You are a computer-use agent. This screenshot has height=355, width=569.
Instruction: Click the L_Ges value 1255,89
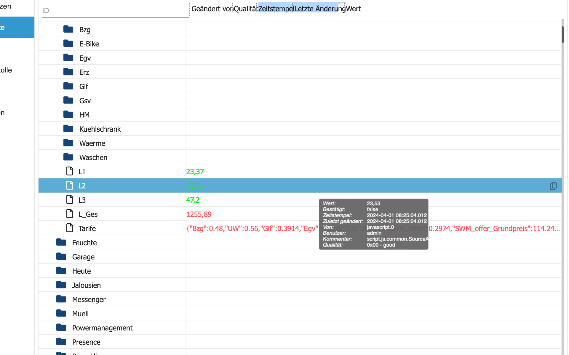(199, 214)
